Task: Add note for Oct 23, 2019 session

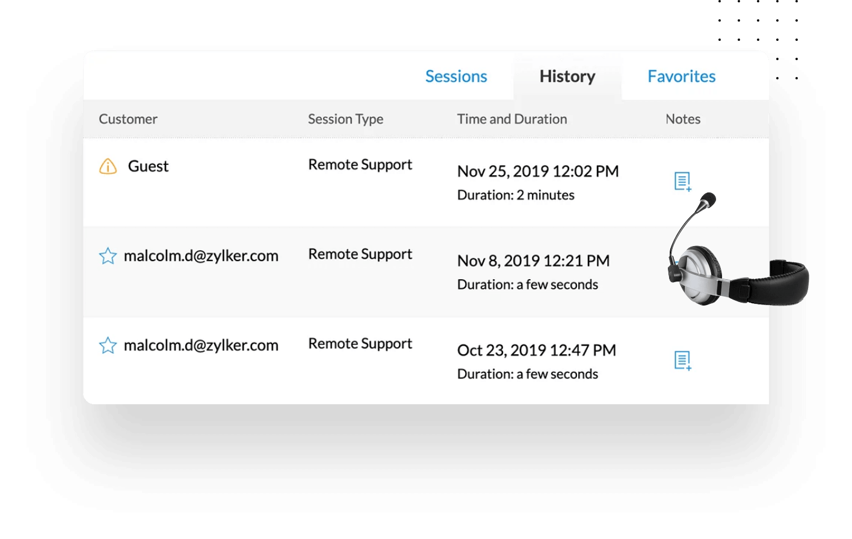Action: pyautogui.click(x=682, y=360)
